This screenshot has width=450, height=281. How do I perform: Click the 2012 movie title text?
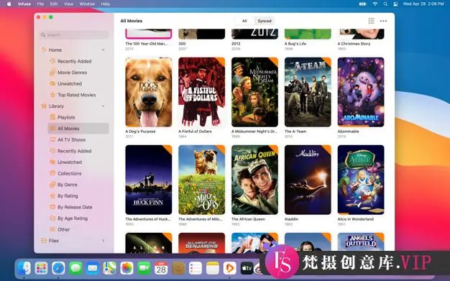(x=236, y=44)
